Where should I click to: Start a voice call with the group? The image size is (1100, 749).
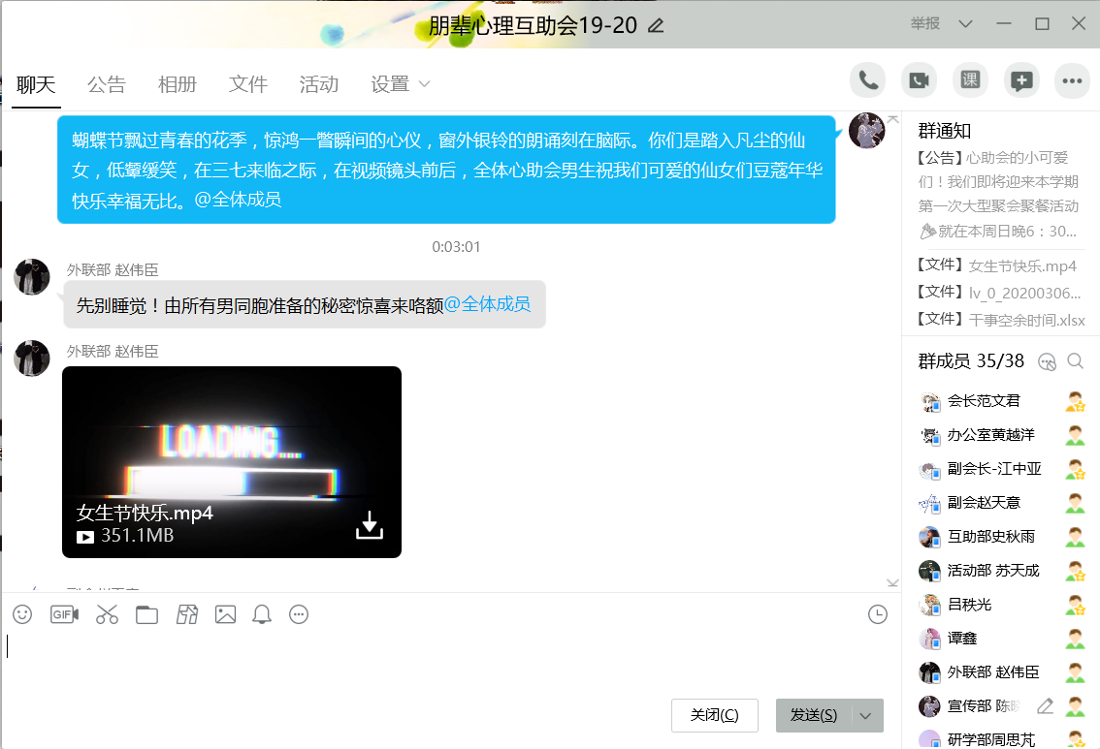pos(868,80)
